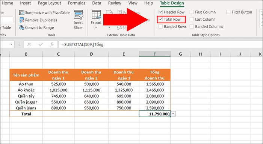Select the column F header
263x144 pixels.
pyautogui.click(x=155, y=54)
